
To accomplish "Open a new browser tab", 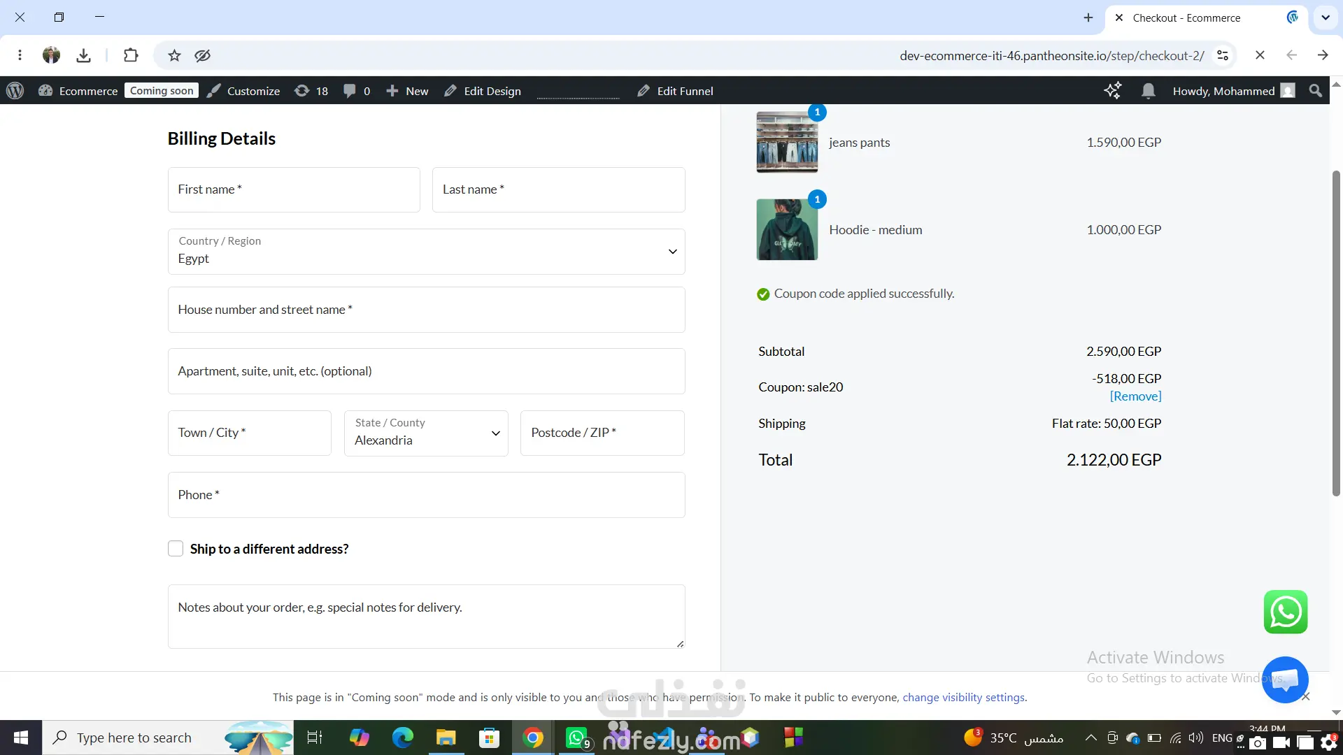I will (x=1088, y=17).
